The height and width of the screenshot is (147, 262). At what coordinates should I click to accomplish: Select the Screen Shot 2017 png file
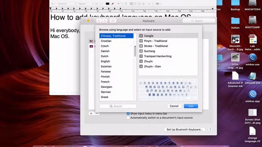[253, 116]
